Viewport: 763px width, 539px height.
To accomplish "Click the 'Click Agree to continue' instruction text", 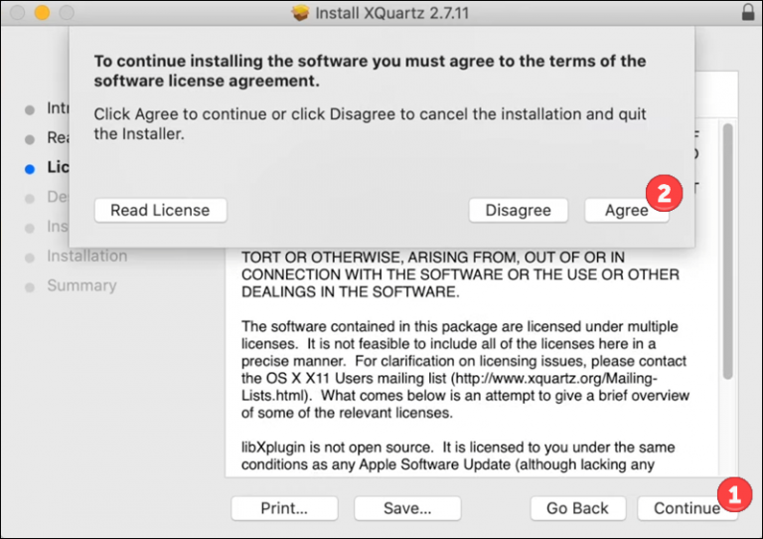I will click(x=370, y=123).
